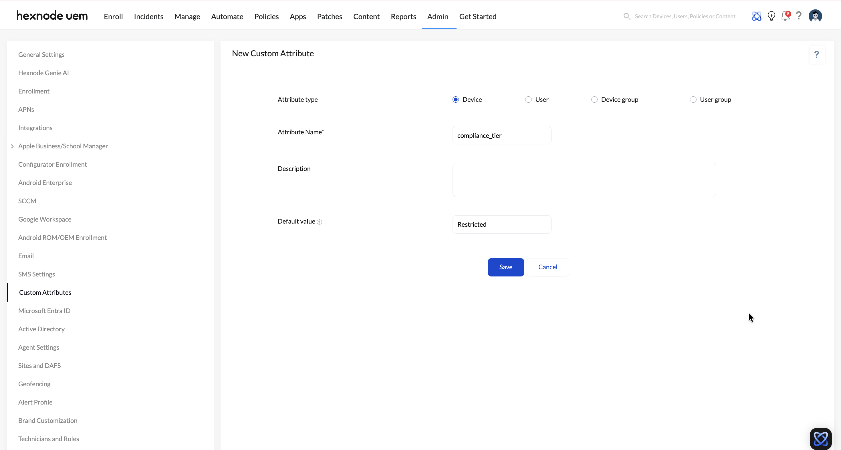Open SCCM settings
The image size is (841, 450).
[27, 201]
